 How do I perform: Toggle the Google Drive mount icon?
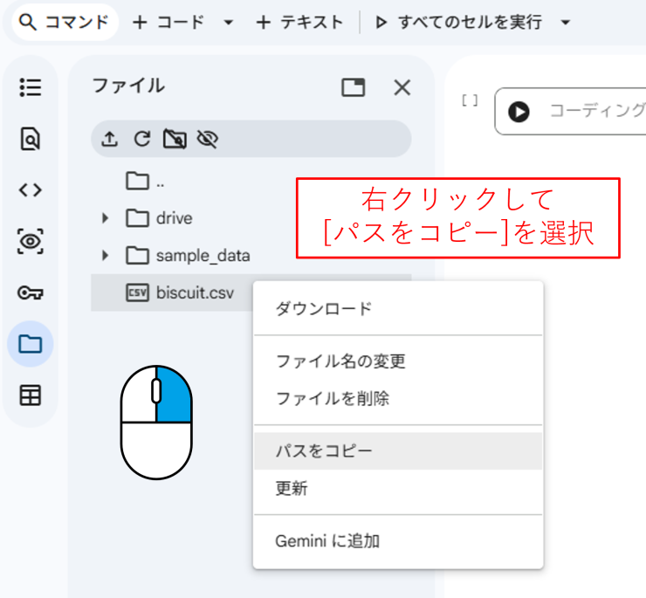coord(175,139)
